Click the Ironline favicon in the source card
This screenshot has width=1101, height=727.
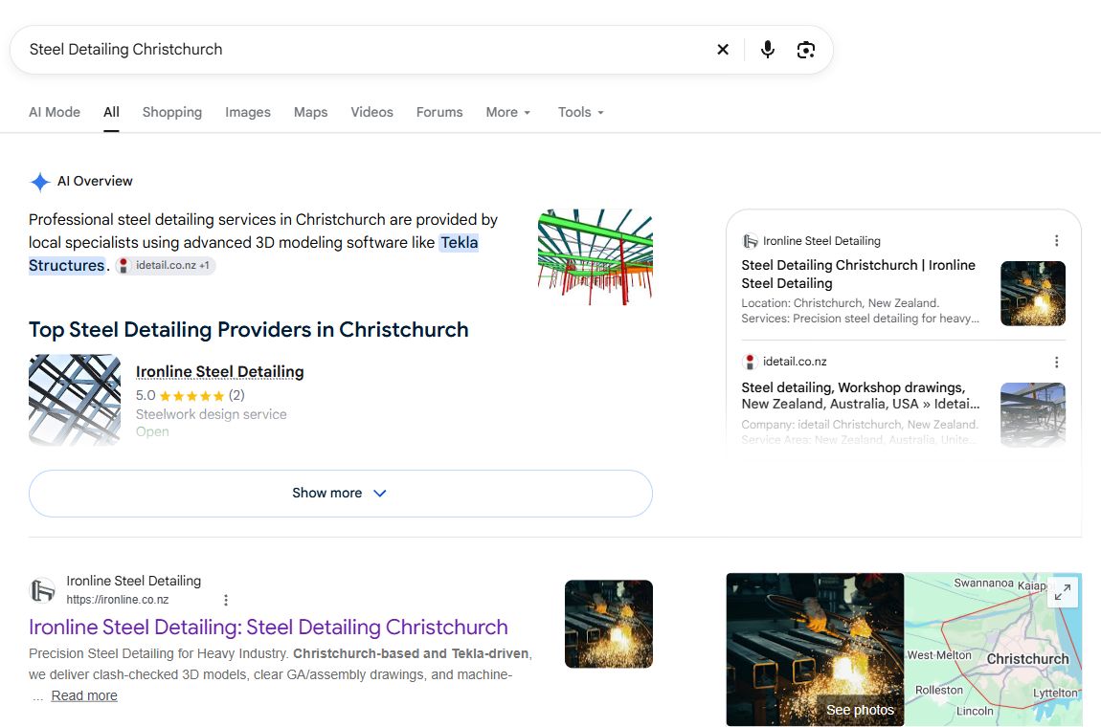pos(750,241)
